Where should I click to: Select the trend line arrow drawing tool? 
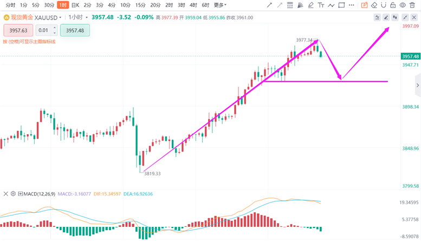coord(270,5)
